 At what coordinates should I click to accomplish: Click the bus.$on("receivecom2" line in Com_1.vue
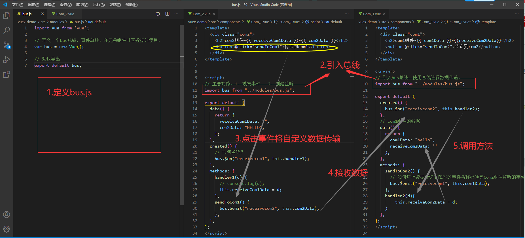click(432, 109)
